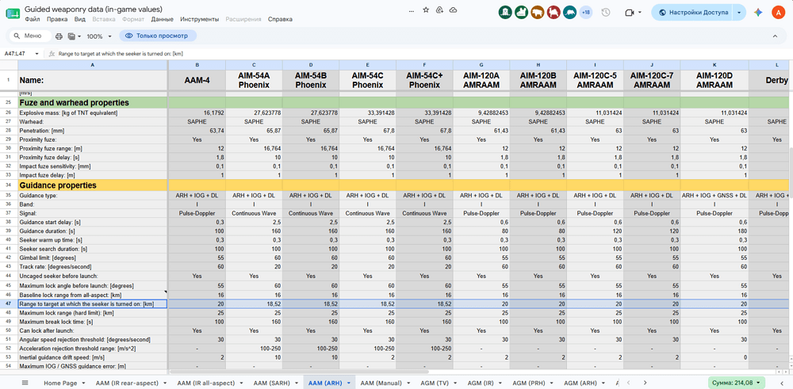This screenshot has height=389, width=793.
Task: Switch to AAM (IR rear-aspect) sheet tab
Action: 126,383
